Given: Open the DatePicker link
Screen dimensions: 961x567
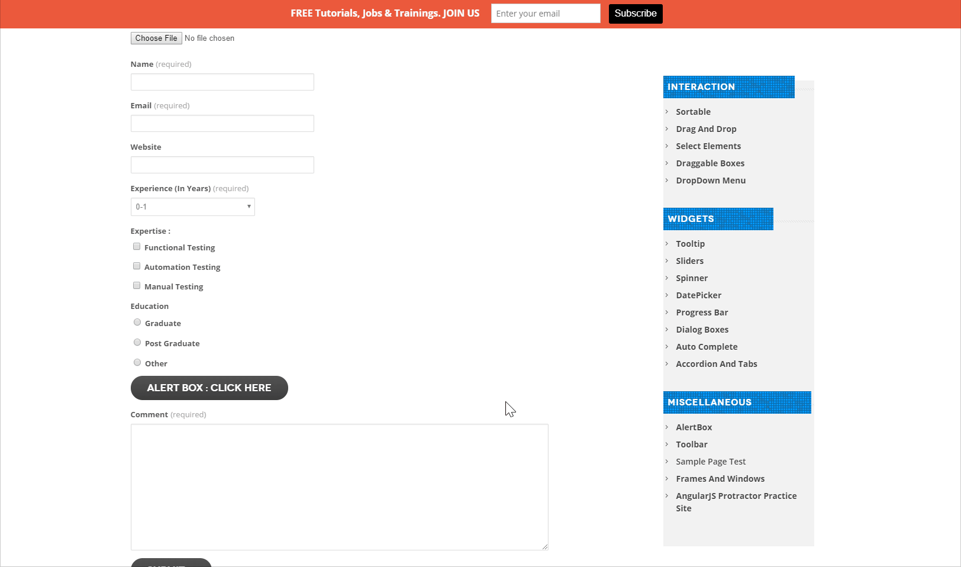Looking at the screenshot, I should (699, 295).
